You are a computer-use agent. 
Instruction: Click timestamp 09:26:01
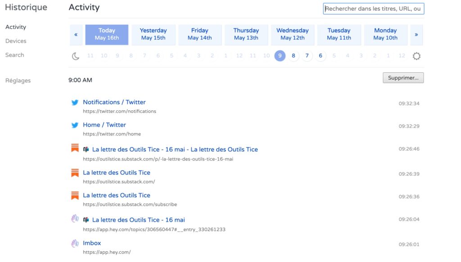(x=409, y=244)
